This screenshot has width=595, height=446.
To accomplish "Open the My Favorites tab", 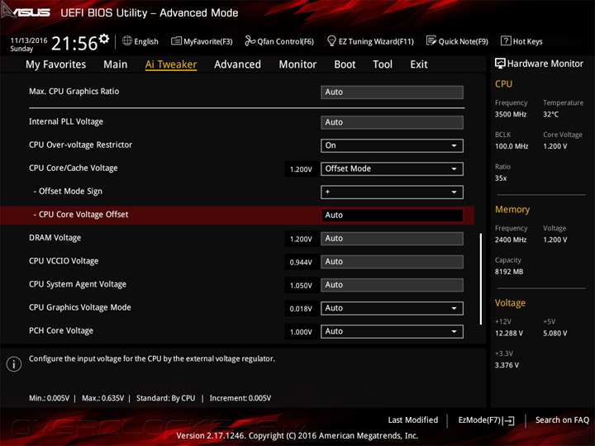I will click(x=56, y=64).
